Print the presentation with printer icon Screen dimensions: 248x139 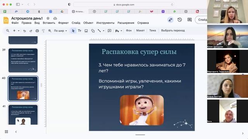(37, 31)
